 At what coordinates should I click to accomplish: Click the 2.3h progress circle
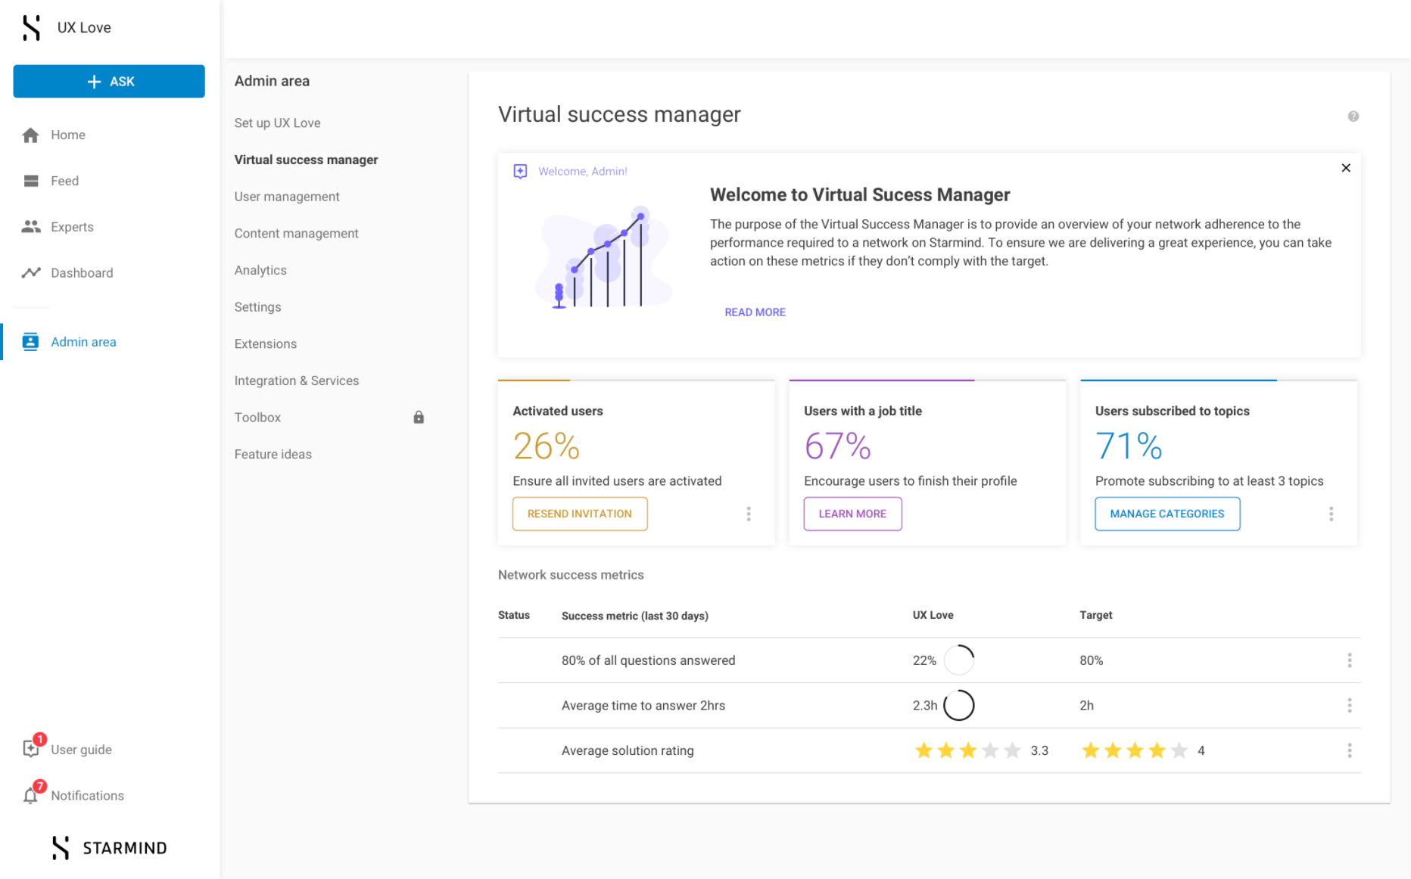click(959, 706)
